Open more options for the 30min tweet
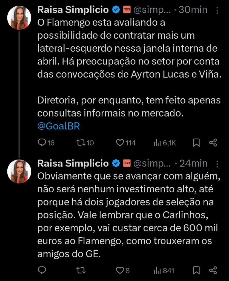This screenshot has height=281, width=229. [217, 10]
